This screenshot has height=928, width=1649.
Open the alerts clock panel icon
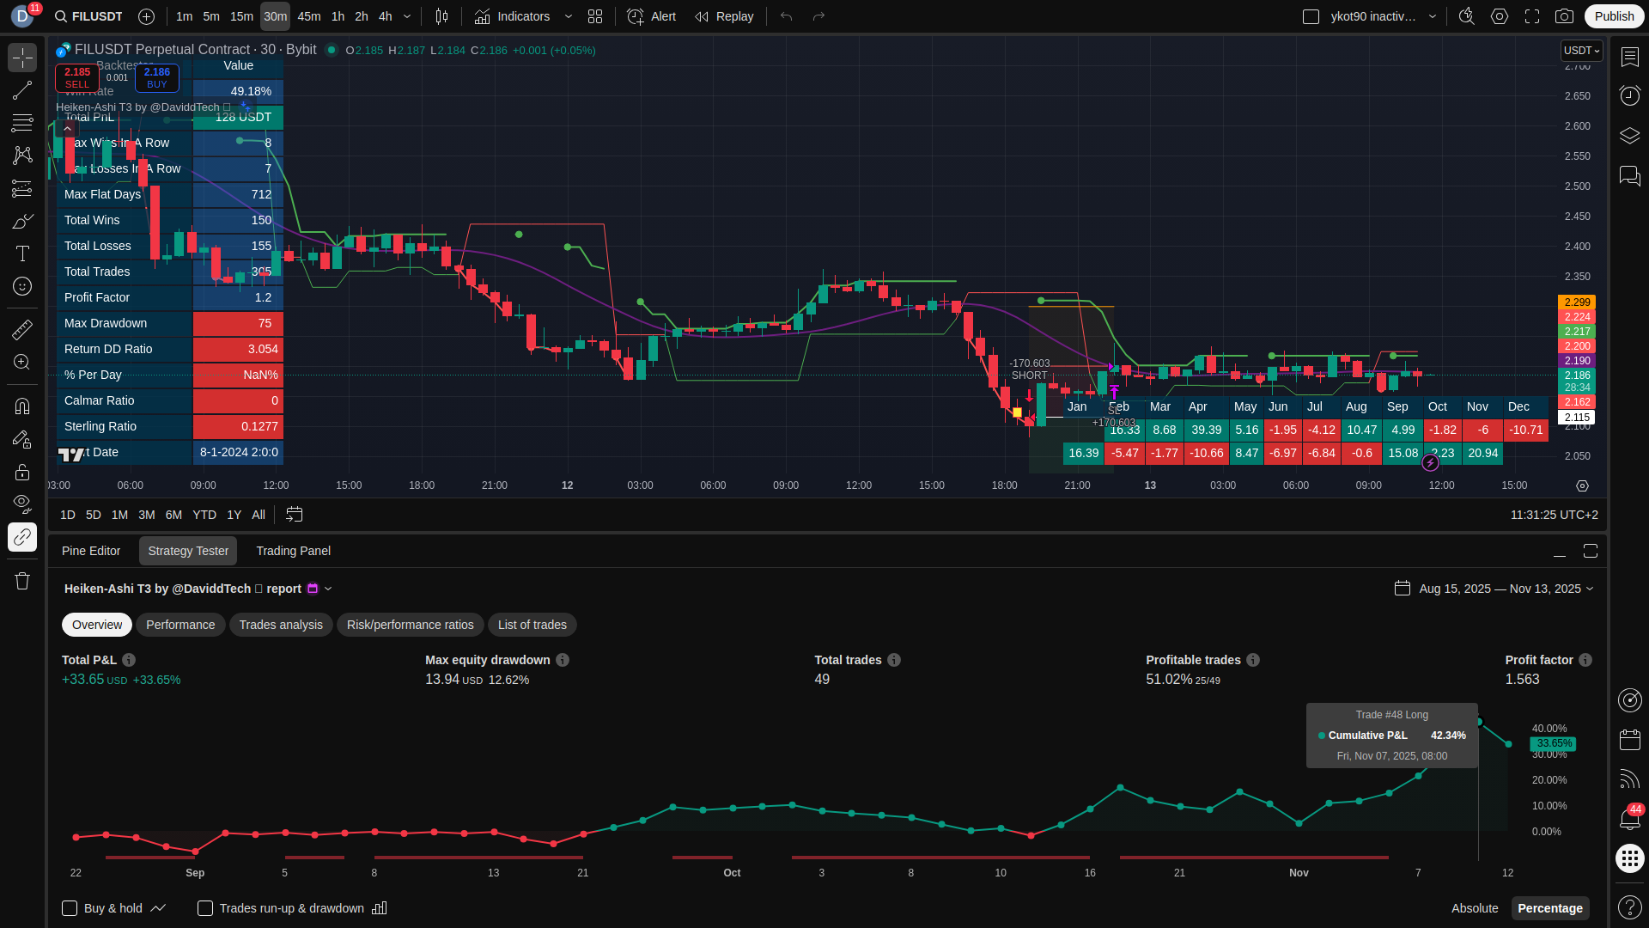point(1629,95)
